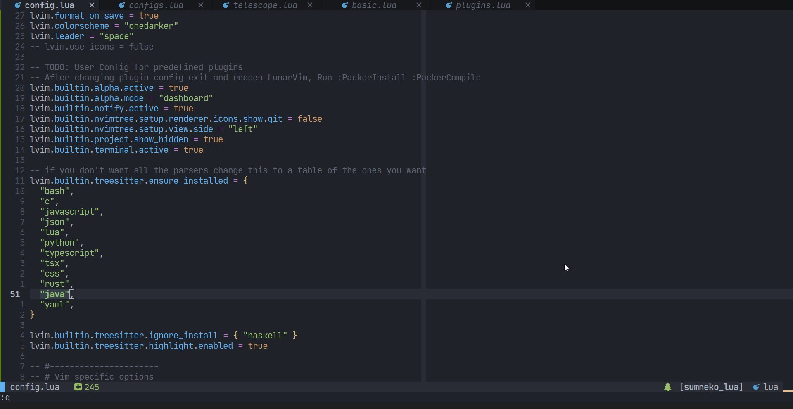The image size is (793, 409).
Task: Click the closing brace of ensure_installed
Action: pos(32,315)
